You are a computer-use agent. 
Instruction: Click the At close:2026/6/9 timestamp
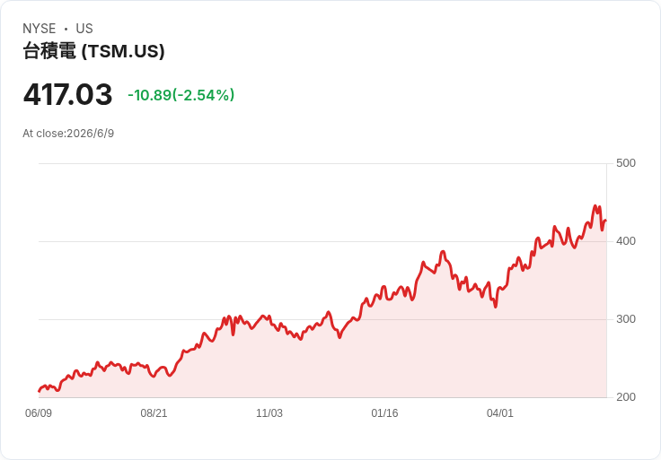(68, 134)
